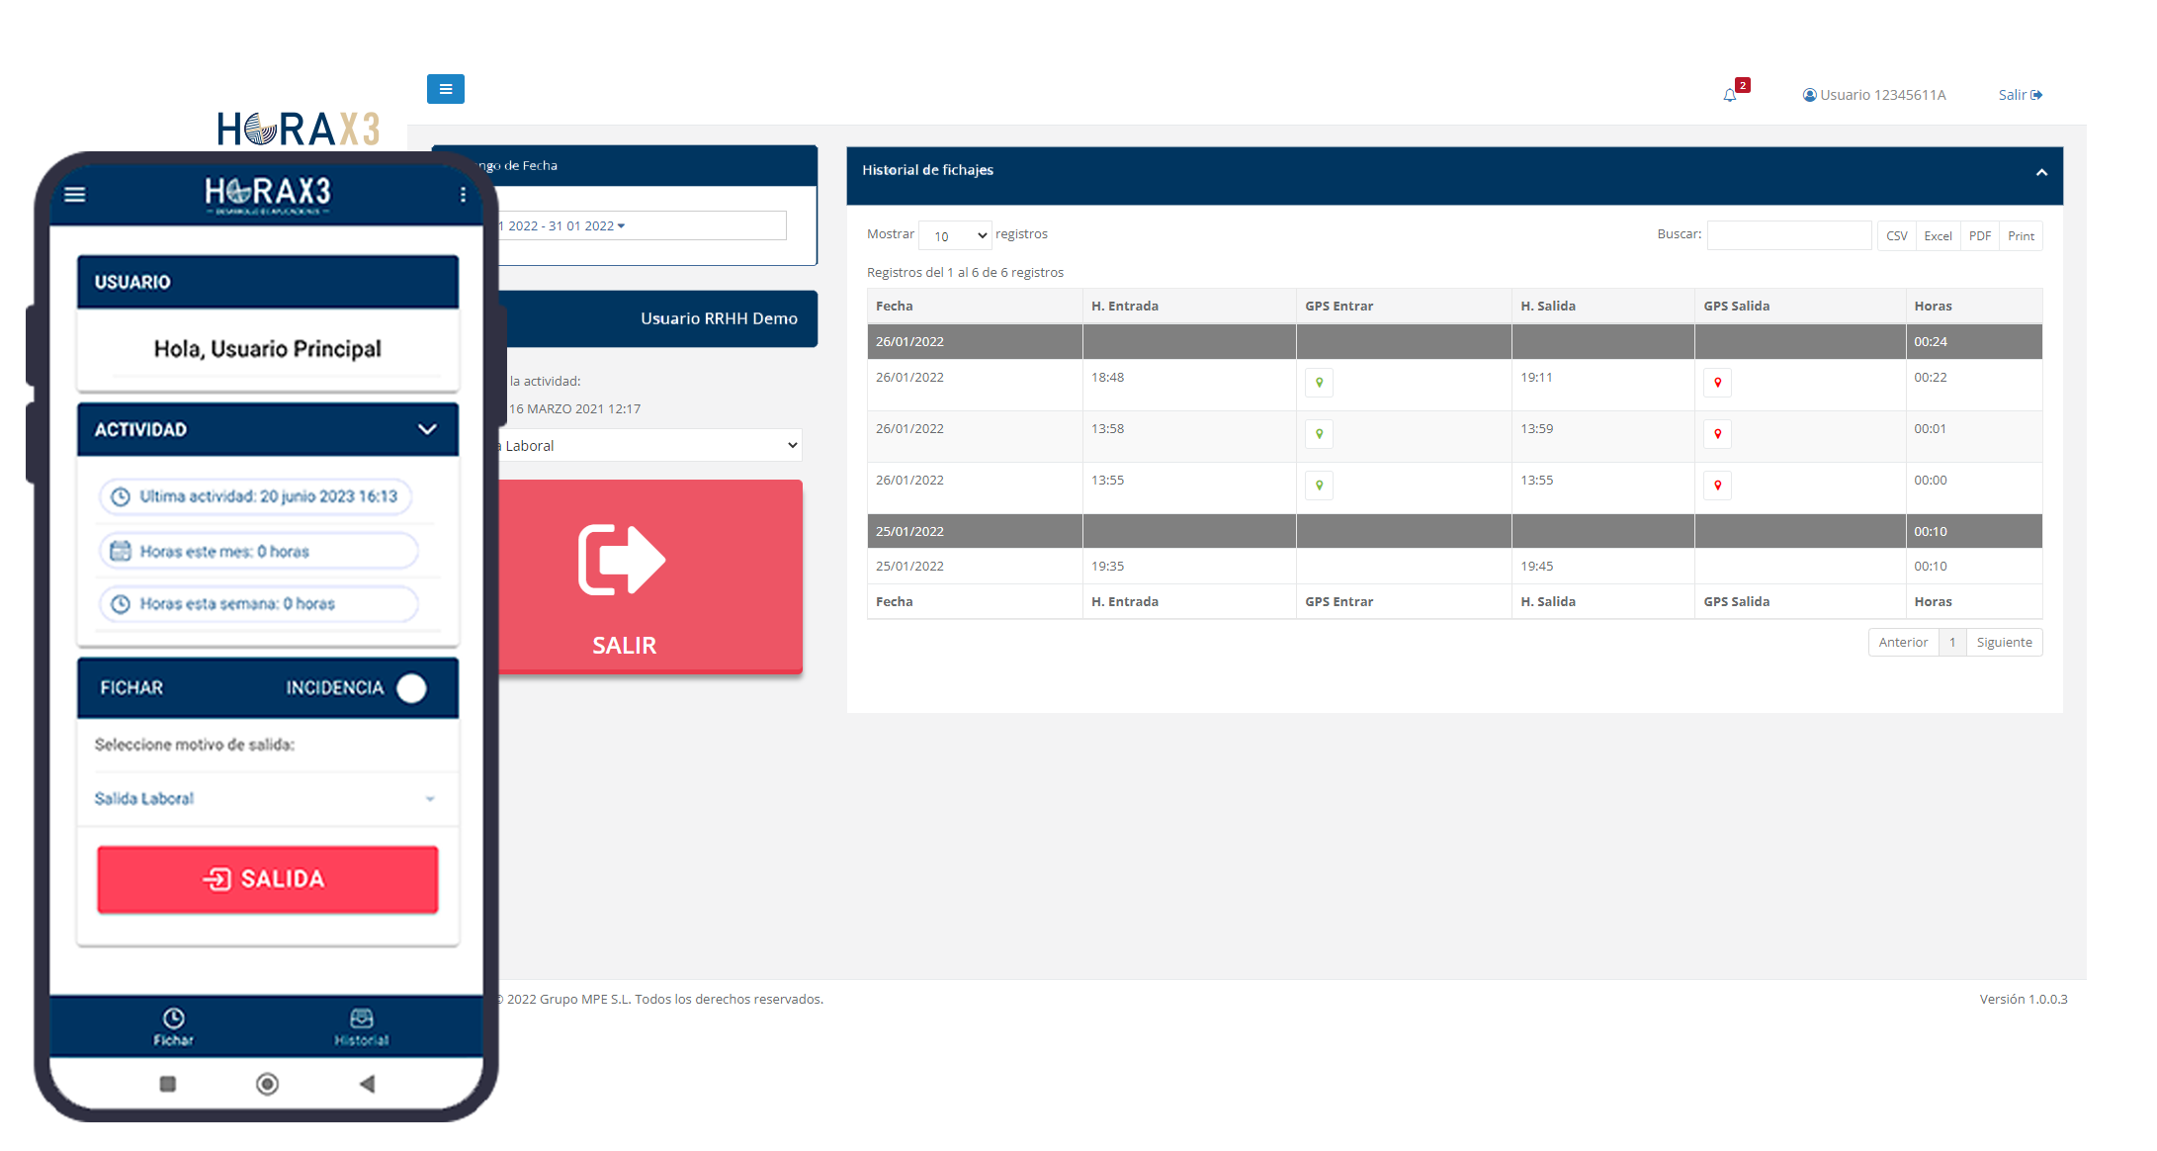Click the blue hamburger sidebar toggle button
The image size is (2157, 1151).
pyautogui.click(x=445, y=89)
